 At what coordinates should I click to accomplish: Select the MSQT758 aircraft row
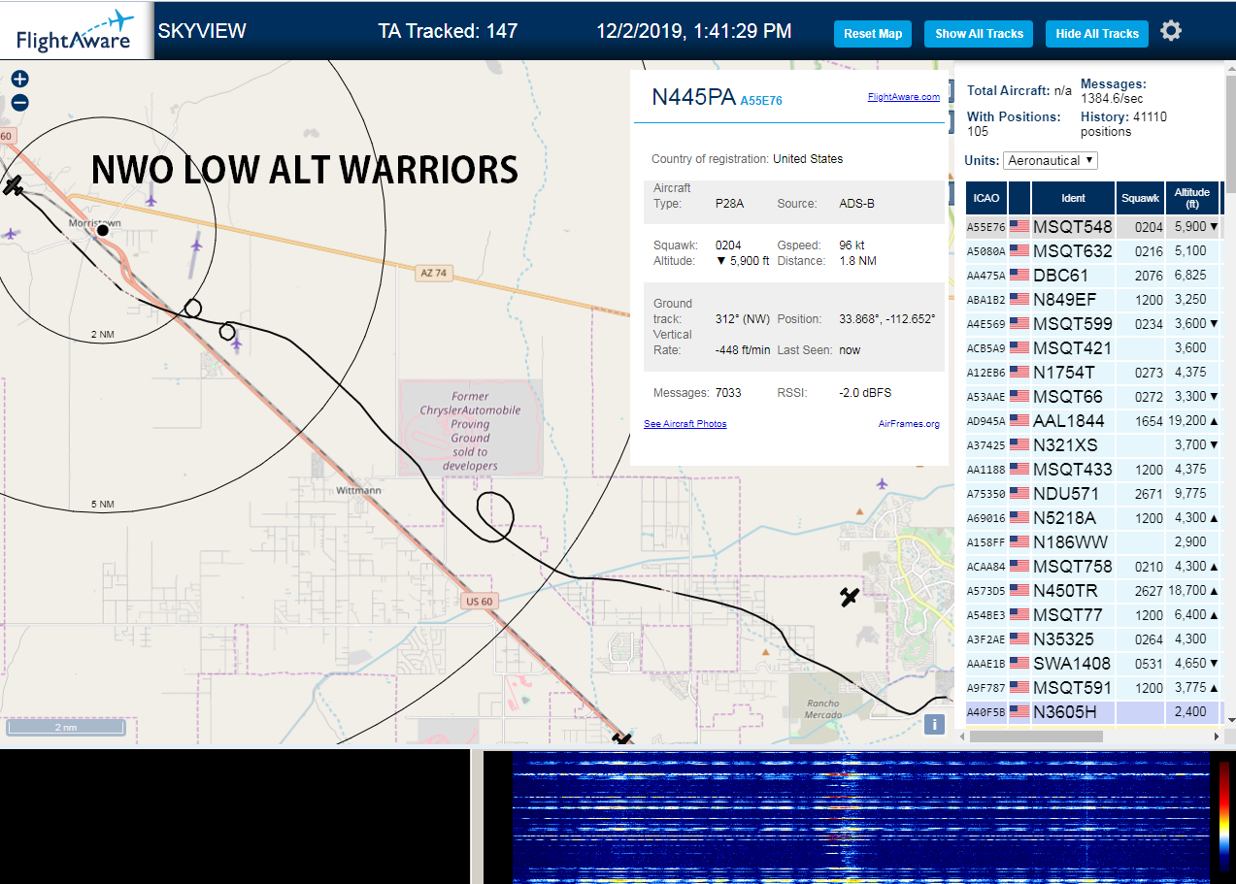(x=1094, y=567)
